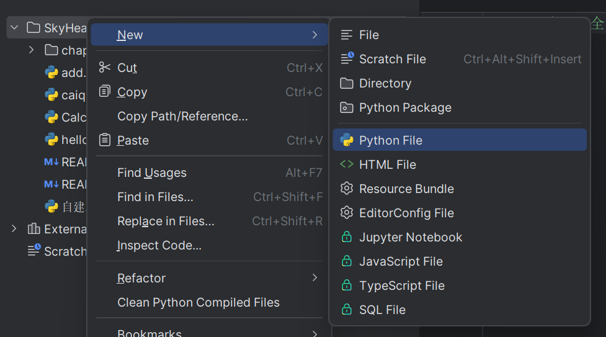This screenshot has height=337, width=606.
Task: Expand the chap folder chevron
Action: pyautogui.click(x=31, y=50)
